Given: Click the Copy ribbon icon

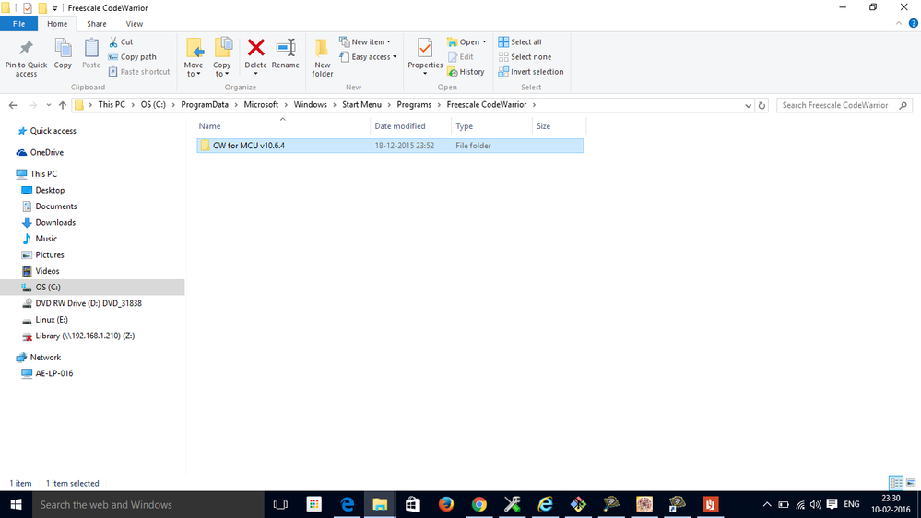Looking at the screenshot, I should coord(63,54).
